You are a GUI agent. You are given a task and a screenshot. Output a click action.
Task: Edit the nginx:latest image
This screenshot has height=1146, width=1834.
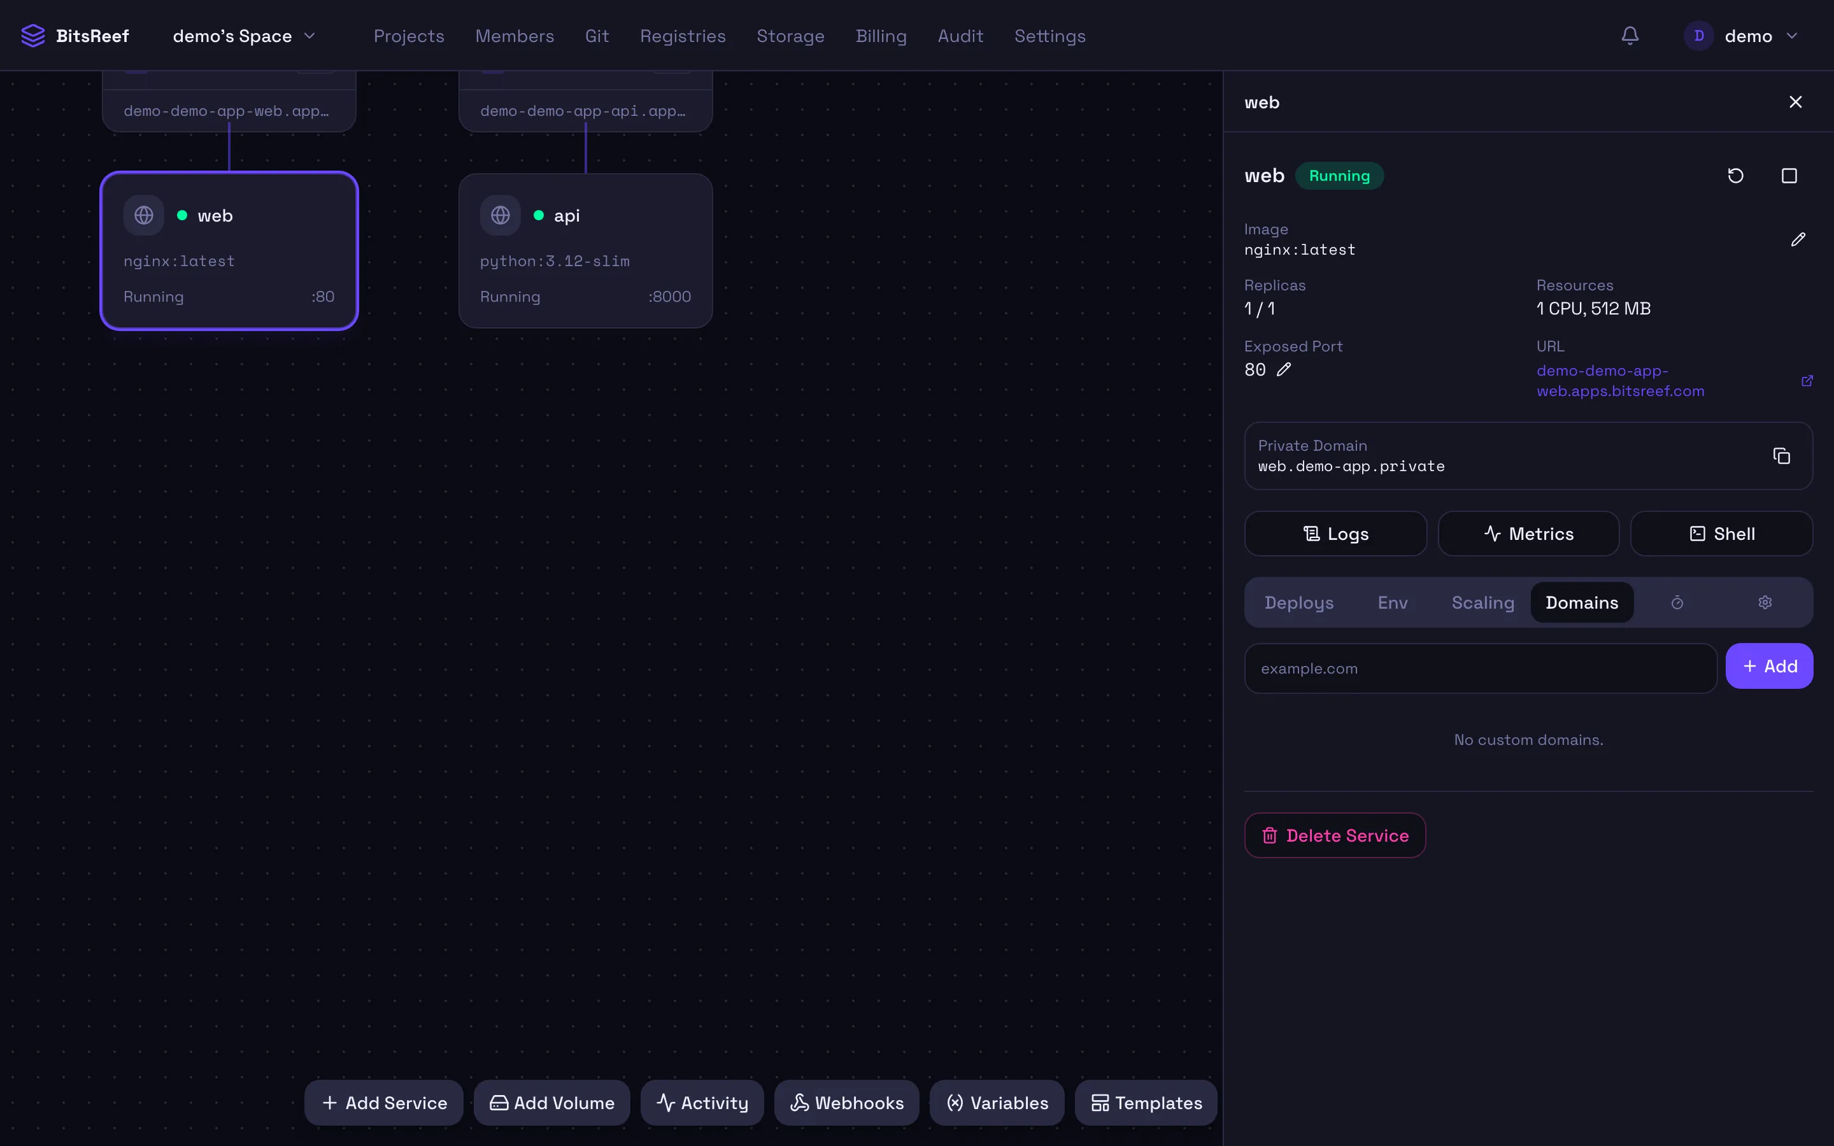(1798, 239)
